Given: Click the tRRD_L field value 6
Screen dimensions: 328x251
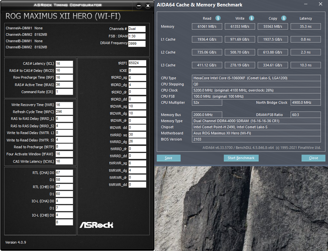Looking at the screenshot, I should 64,119.
